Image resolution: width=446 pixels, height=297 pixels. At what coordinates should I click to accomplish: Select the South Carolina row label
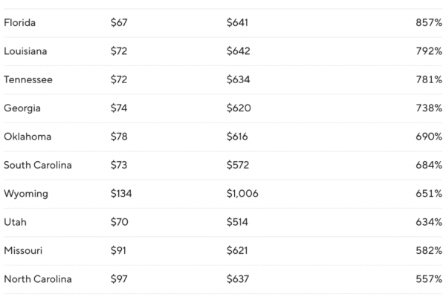pyautogui.click(x=38, y=165)
